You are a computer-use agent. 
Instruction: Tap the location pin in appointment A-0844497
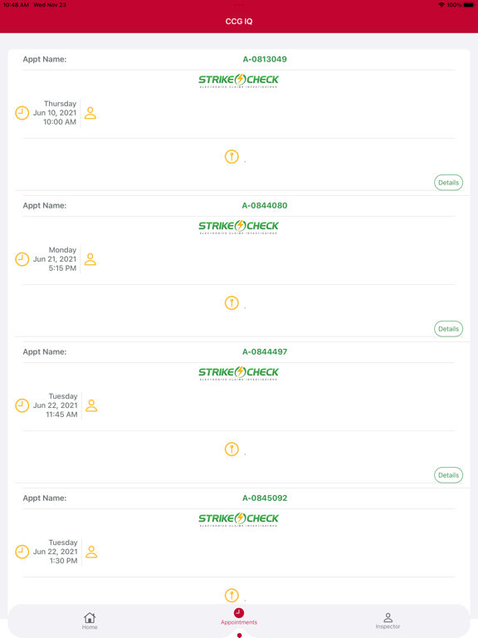click(x=232, y=449)
